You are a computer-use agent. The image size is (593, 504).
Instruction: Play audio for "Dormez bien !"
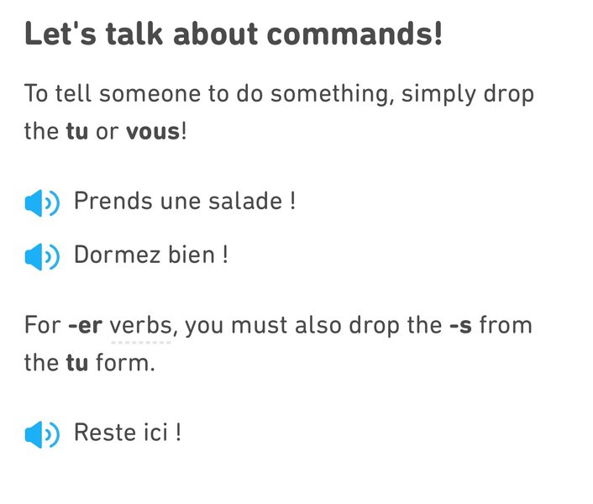(42, 257)
